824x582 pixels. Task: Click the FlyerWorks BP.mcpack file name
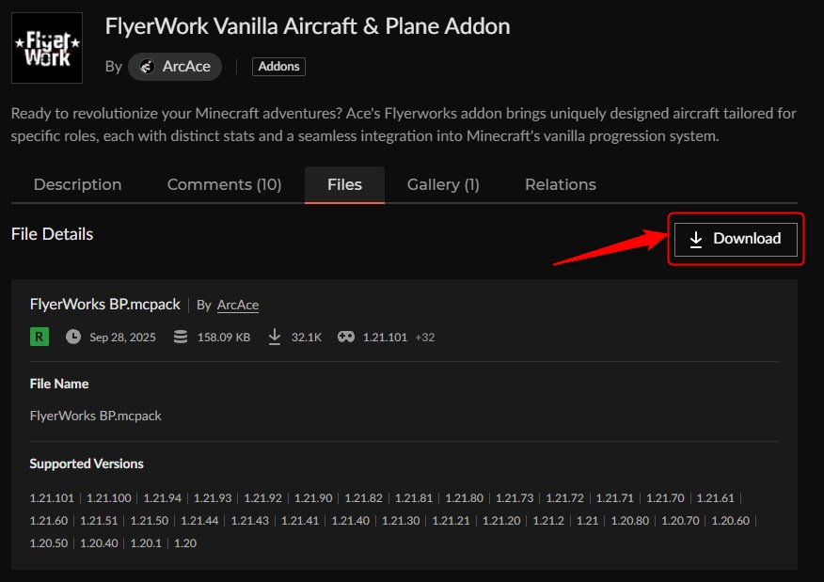coord(104,304)
